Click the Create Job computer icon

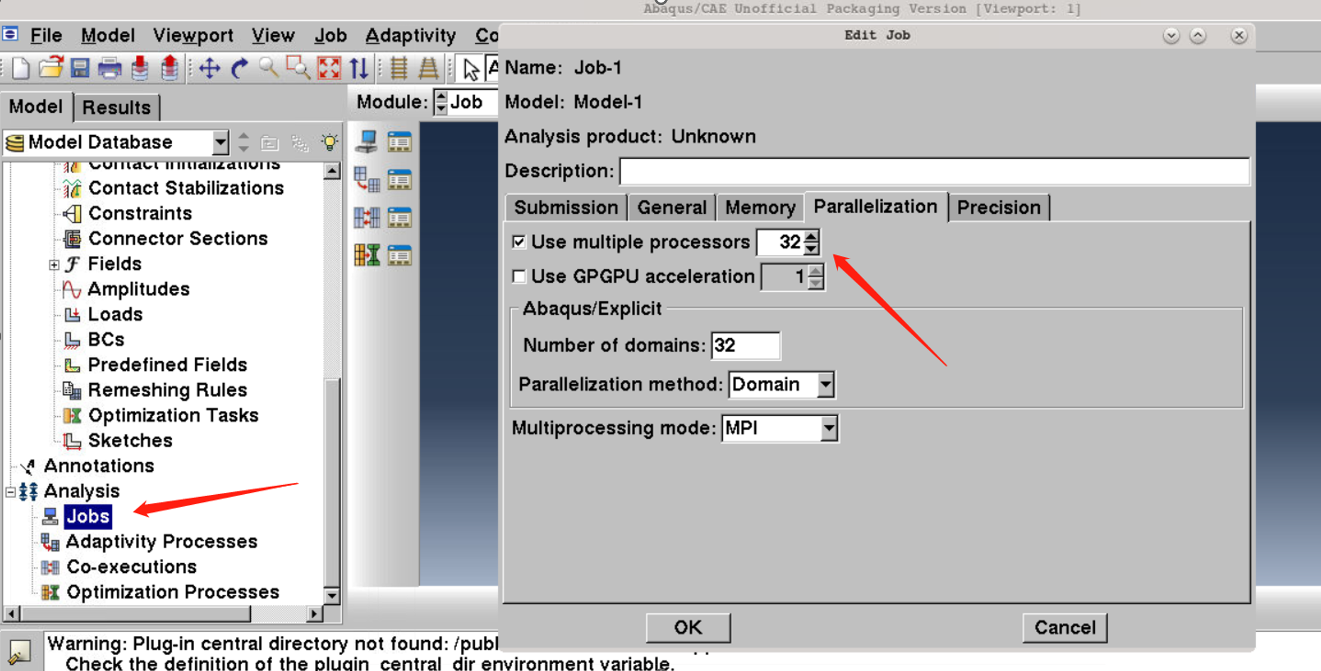[366, 142]
